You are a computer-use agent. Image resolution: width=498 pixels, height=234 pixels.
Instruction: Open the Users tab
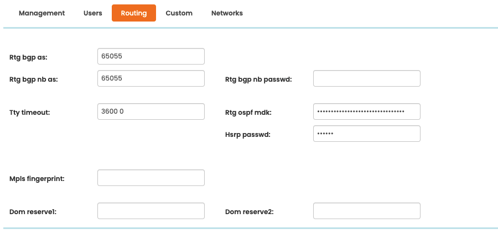click(92, 13)
